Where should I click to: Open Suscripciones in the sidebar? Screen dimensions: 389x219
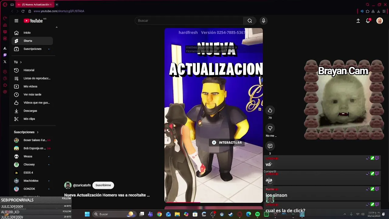coord(32,49)
